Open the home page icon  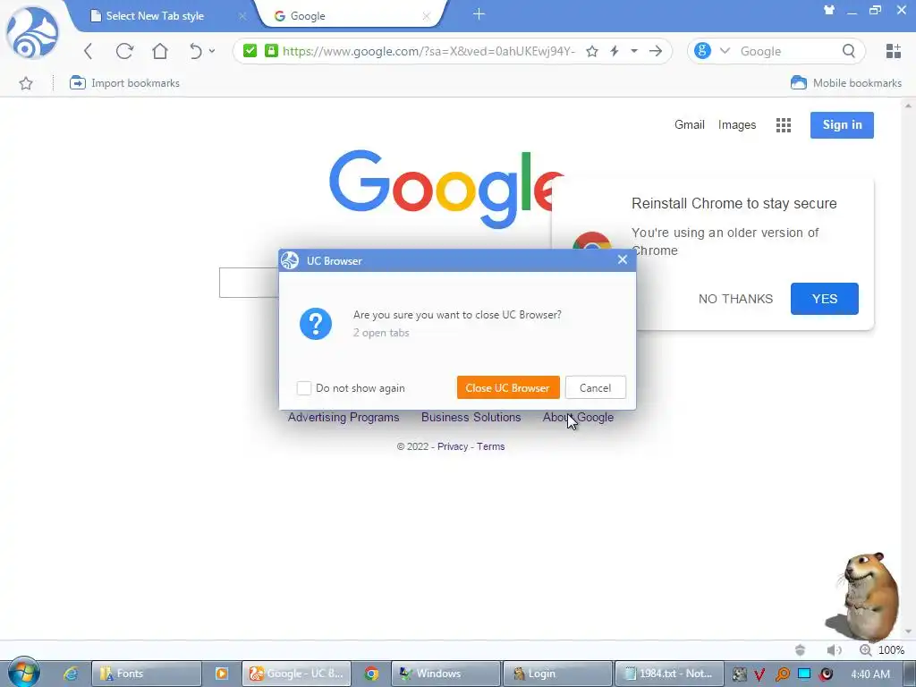(160, 51)
